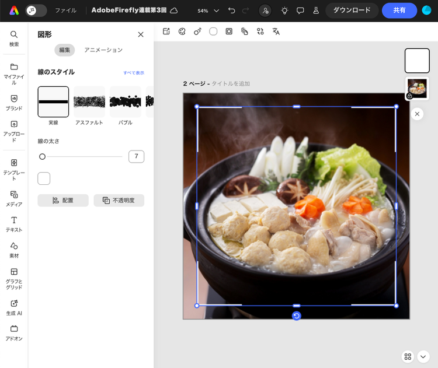Open the 54% zoom dropdown
The image size is (438, 368).
208,10
